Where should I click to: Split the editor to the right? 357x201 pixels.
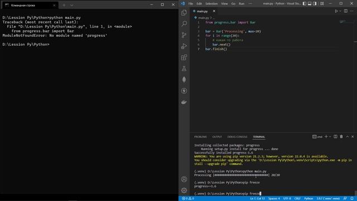point(346,11)
